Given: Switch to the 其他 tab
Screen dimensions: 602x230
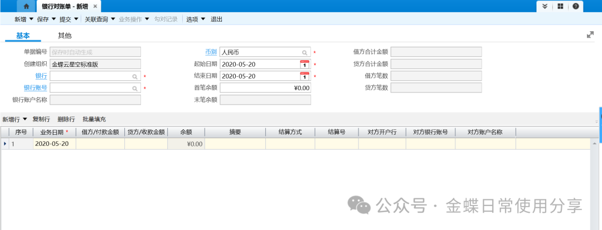Looking at the screenshot, I should click(65, 36).
